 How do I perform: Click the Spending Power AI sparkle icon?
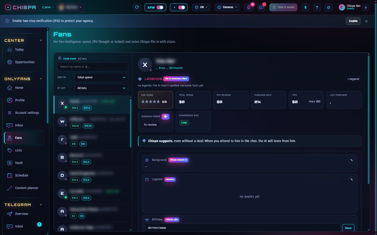(x=165, y=117)
